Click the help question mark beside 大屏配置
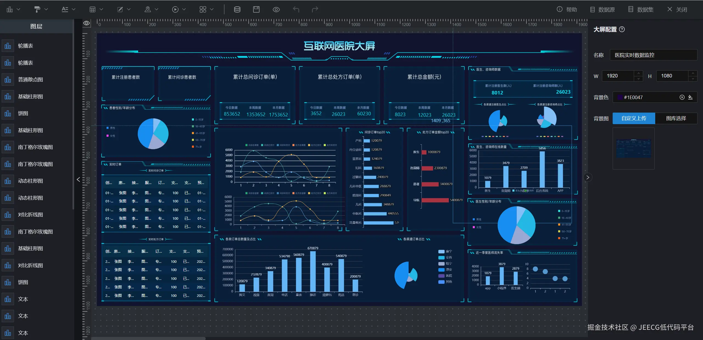Viewport: 703px width, 340px height. (622, 29)
